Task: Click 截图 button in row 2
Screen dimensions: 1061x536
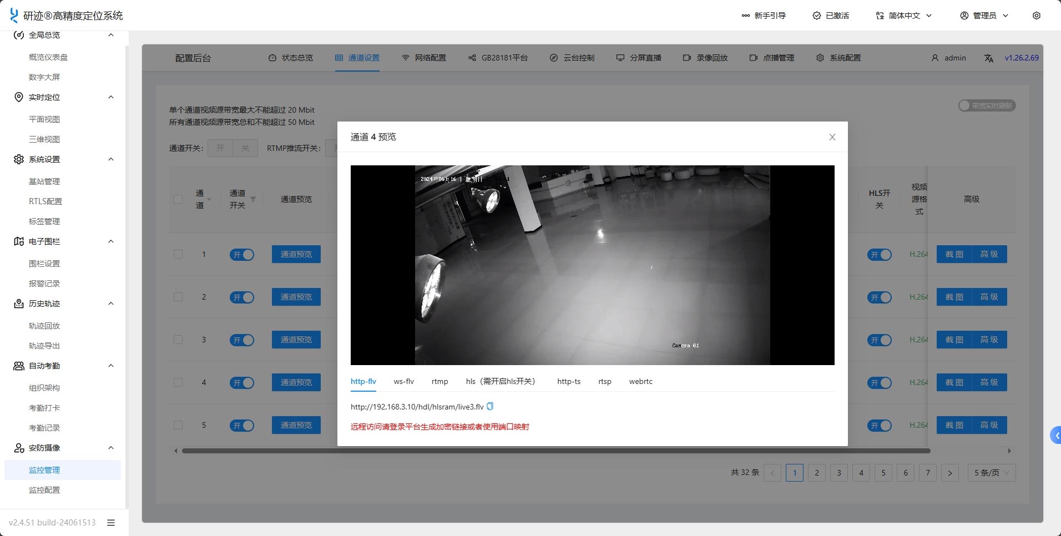Action: tap(954, 297)
